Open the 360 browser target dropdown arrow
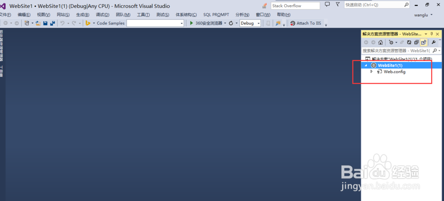The height and width of the screenshot is (201, 444). click(226, 23)
